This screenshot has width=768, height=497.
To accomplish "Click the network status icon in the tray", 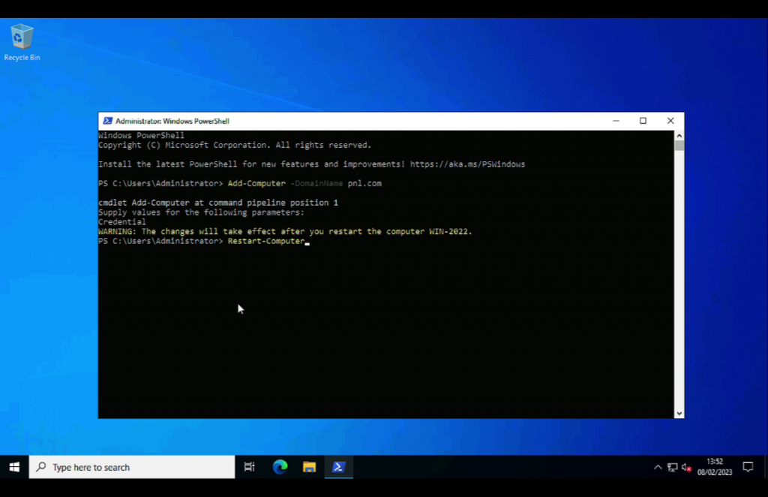I will click(x=671, y=467).
